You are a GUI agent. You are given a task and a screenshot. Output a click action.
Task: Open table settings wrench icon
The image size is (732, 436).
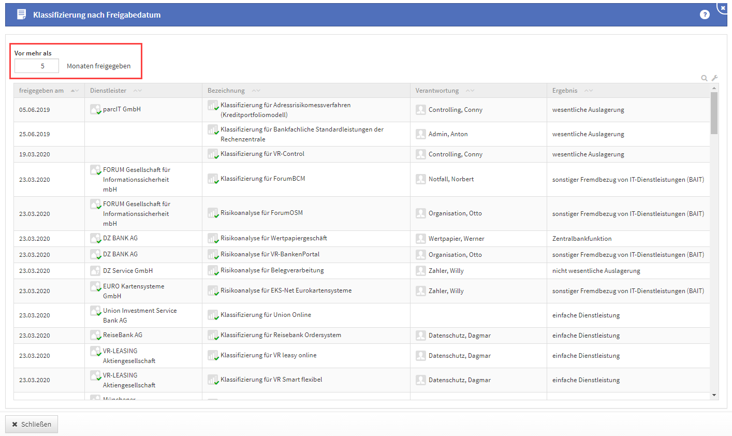click(714, 78)
